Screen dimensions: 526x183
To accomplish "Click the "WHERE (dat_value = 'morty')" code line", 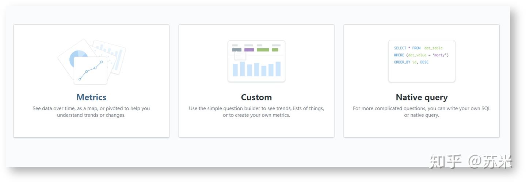I will (421, 55).
